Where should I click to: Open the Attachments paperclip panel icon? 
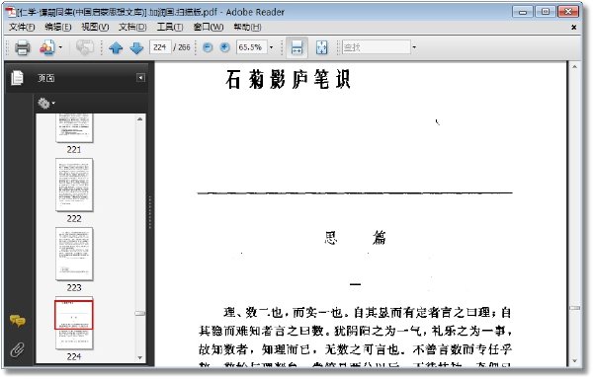coord(18,350)
